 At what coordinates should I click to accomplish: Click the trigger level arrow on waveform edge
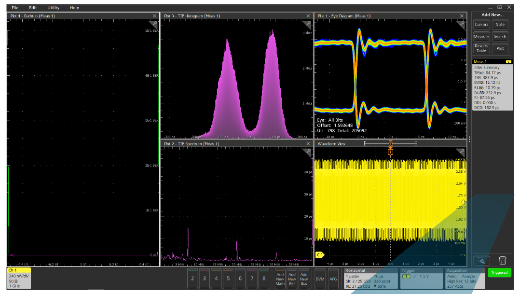[x=462, y=202]
